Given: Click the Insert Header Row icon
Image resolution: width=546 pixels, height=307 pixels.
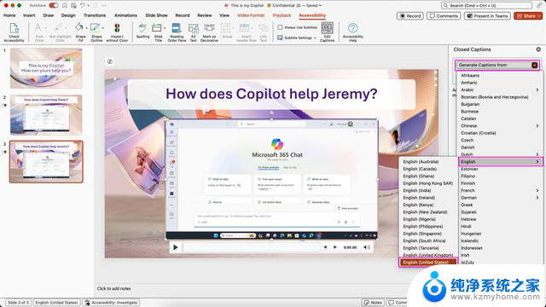Looking at the screenshot, I should (x=246, y=32).
